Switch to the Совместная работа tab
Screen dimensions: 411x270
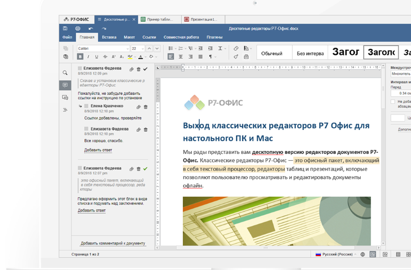pyautogui.click(x=181, y=37)
